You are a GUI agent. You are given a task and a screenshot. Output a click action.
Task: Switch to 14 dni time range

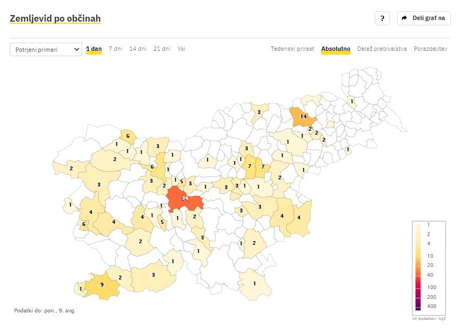pyautogui.click(x=137, y=49)
